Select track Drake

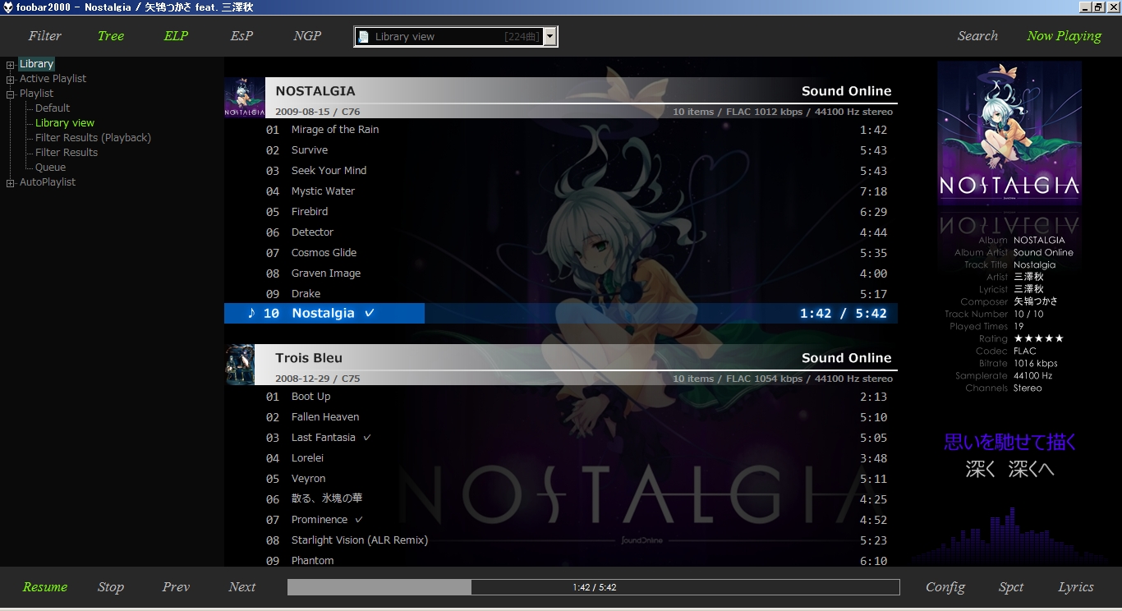(x=561, y=294)
